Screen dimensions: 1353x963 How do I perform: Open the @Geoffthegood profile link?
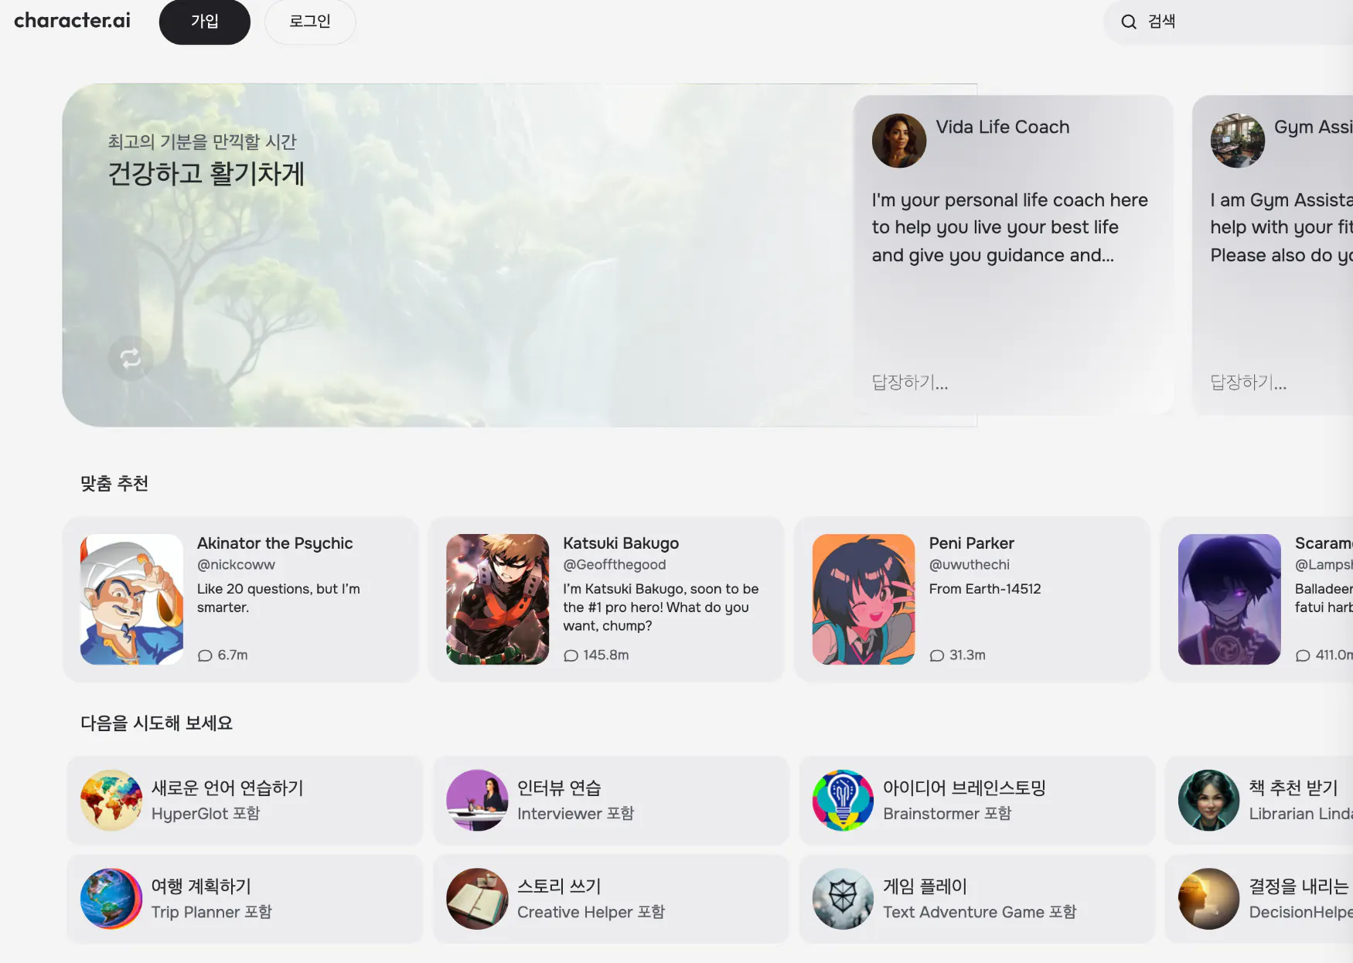click(x=615, y=564)
